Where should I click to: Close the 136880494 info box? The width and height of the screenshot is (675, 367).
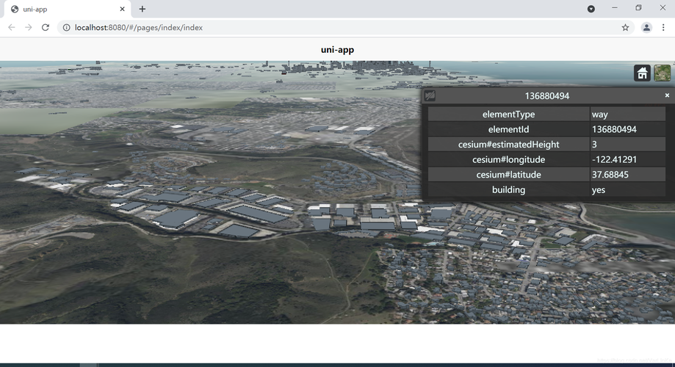click(x=667, y=95)
